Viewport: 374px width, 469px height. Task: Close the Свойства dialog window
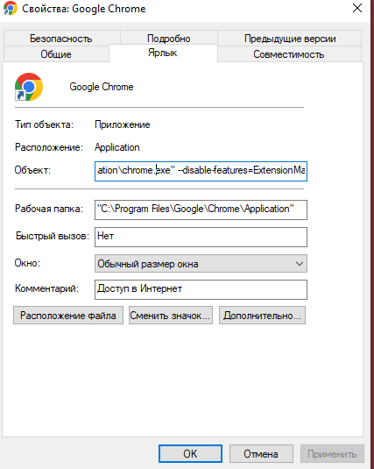tap(357, 8)
